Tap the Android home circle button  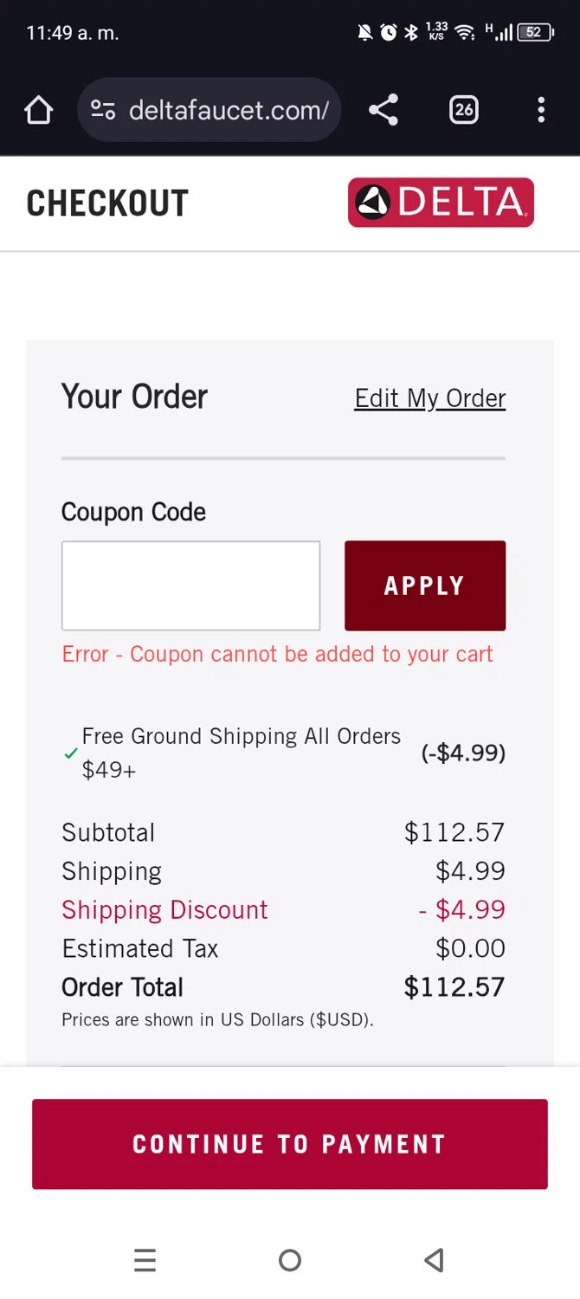pos(290,1260)
